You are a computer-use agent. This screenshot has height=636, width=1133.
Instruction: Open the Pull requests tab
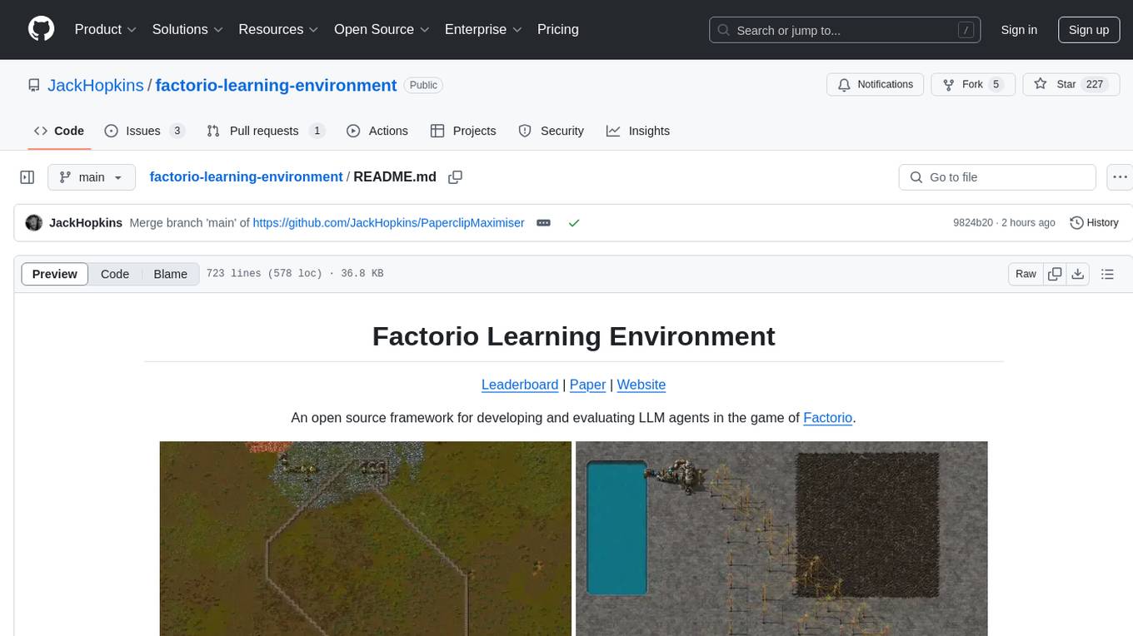click(x=265, y=131)
